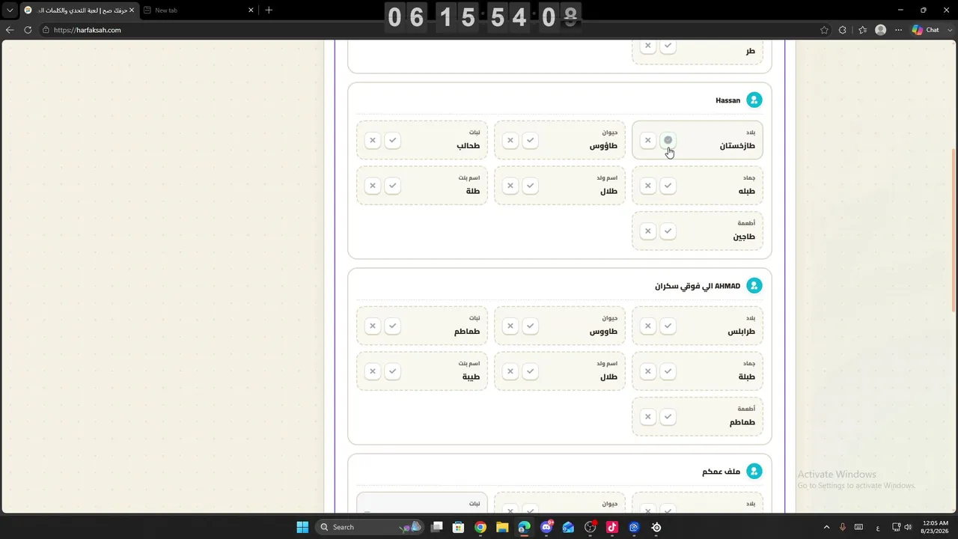Reject Hassan's food answer طاجين
Viewport: 958px width, 539px height.
(648, 231)
